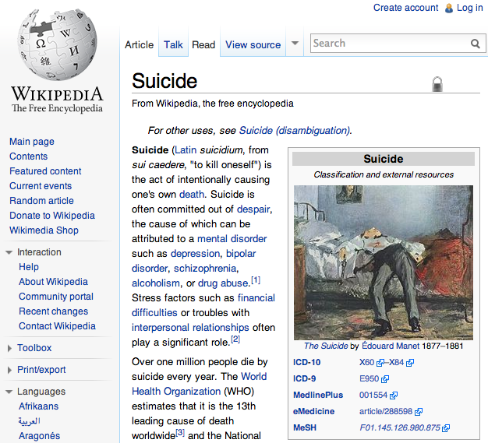Open the more actions dropdown arrow
The height and width of the screenshot is (443, 488).
(295, 44)
